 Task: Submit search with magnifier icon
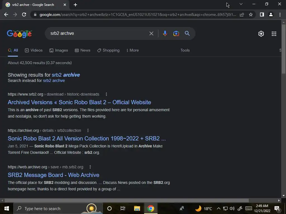tap(187, 33)
